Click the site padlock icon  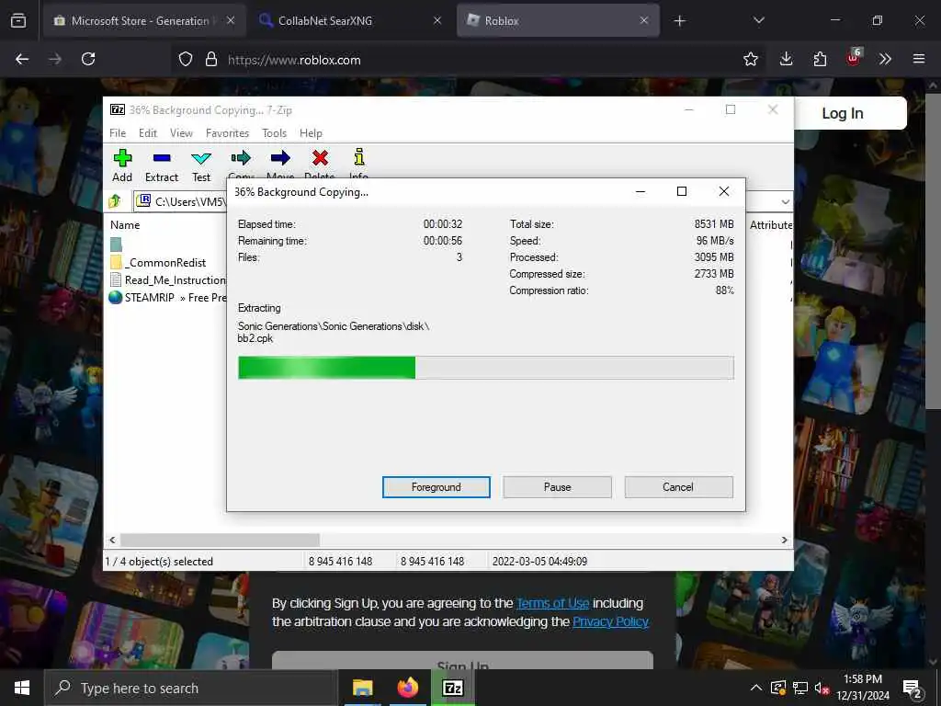(x=211, y=59)
